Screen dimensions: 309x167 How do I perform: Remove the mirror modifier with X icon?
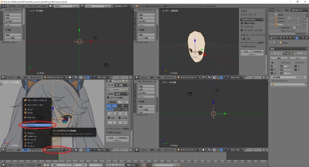click(x=305, y=53)
